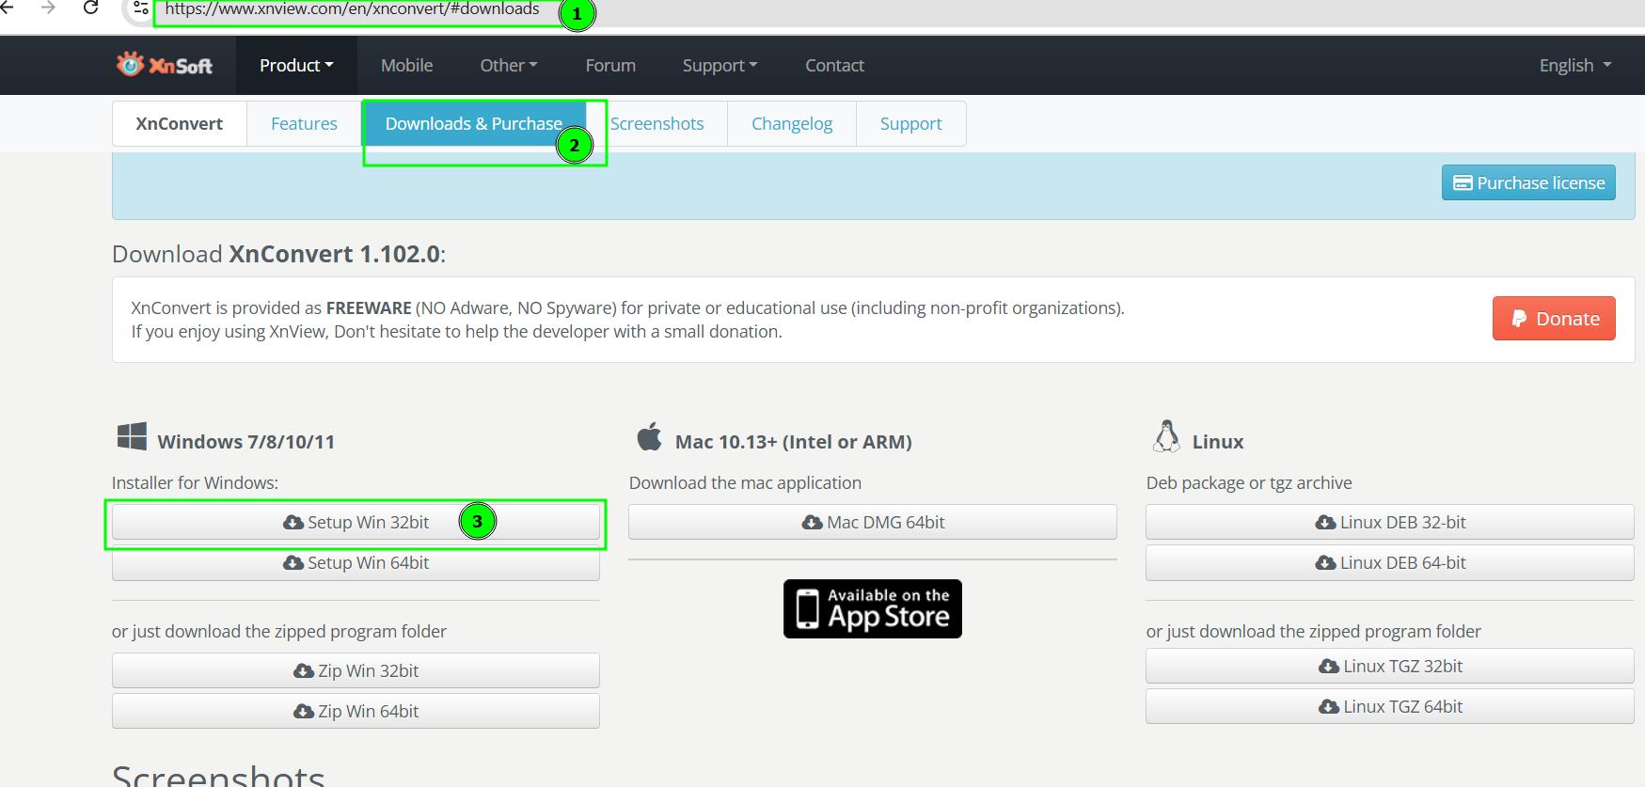This screenshot has height=787, width=1645.
Task: Open the English language dropdown
Action: (x=1575, y=65)
